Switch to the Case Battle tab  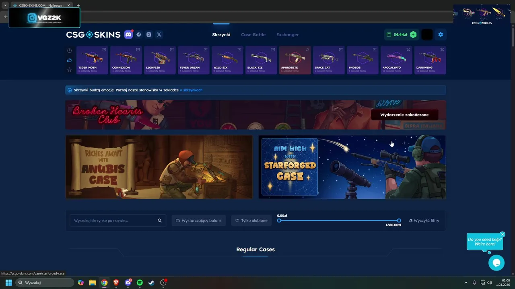253,35
